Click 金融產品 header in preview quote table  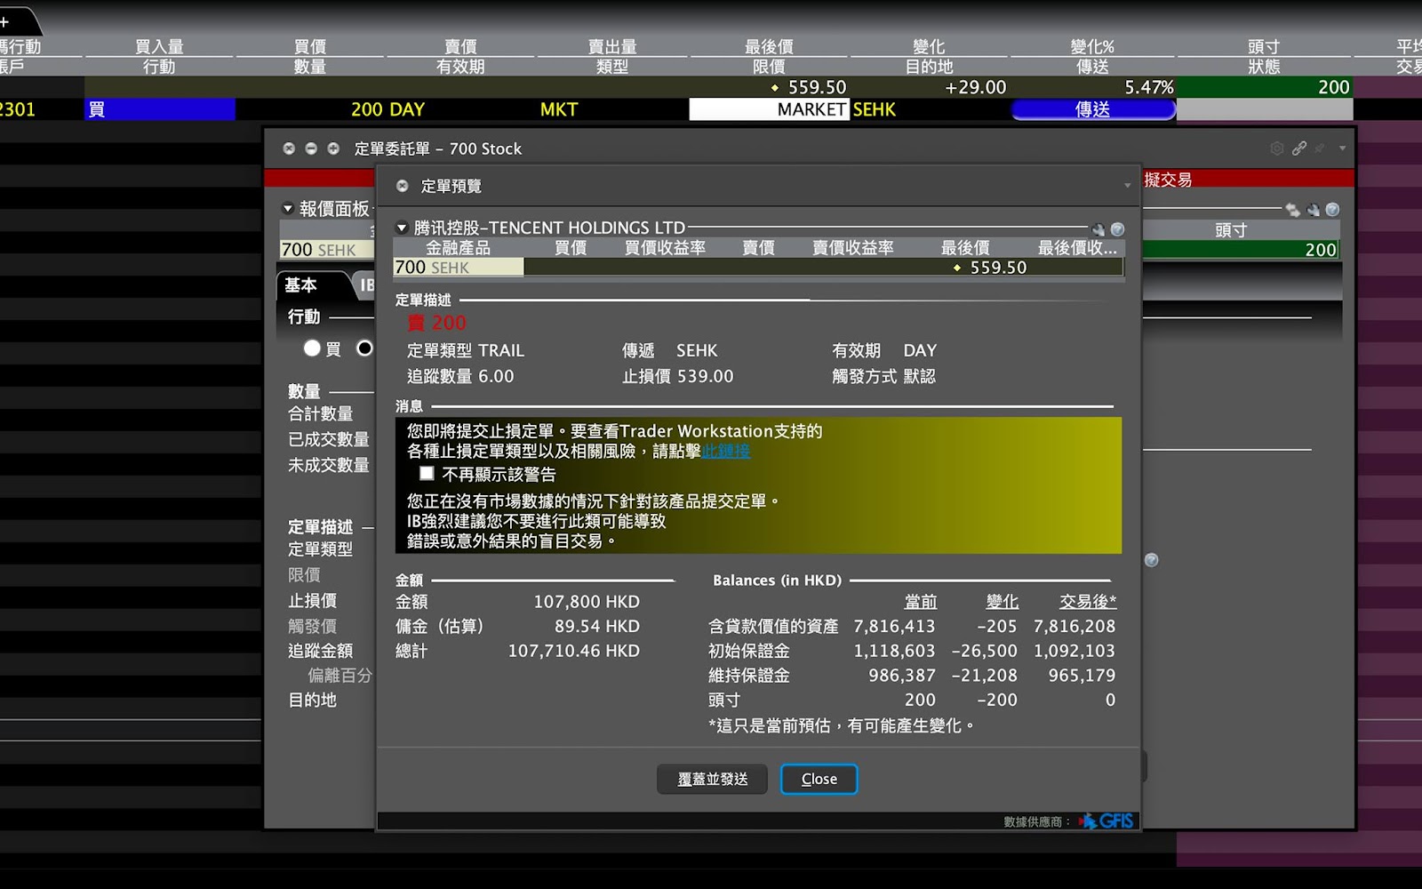point(458,248)
